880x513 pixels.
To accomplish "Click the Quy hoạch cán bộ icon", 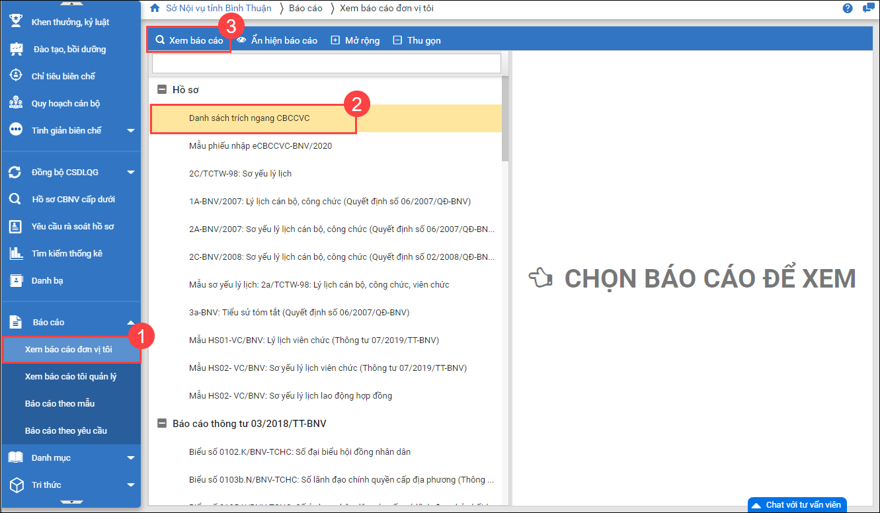I will (x=15, y=103).
